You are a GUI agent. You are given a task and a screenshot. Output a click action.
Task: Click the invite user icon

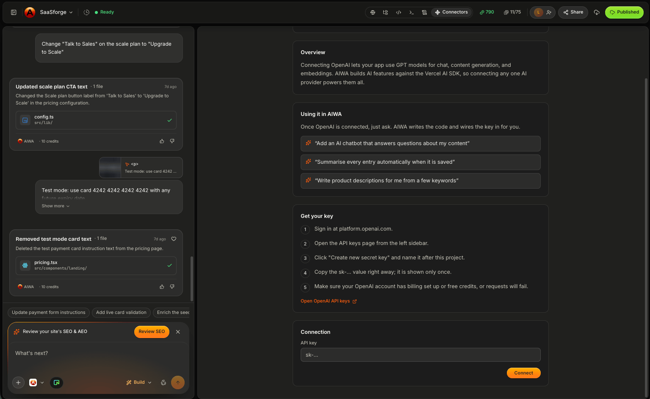pos(549,12)
